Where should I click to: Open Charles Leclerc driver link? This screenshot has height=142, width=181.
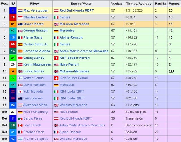36,17
